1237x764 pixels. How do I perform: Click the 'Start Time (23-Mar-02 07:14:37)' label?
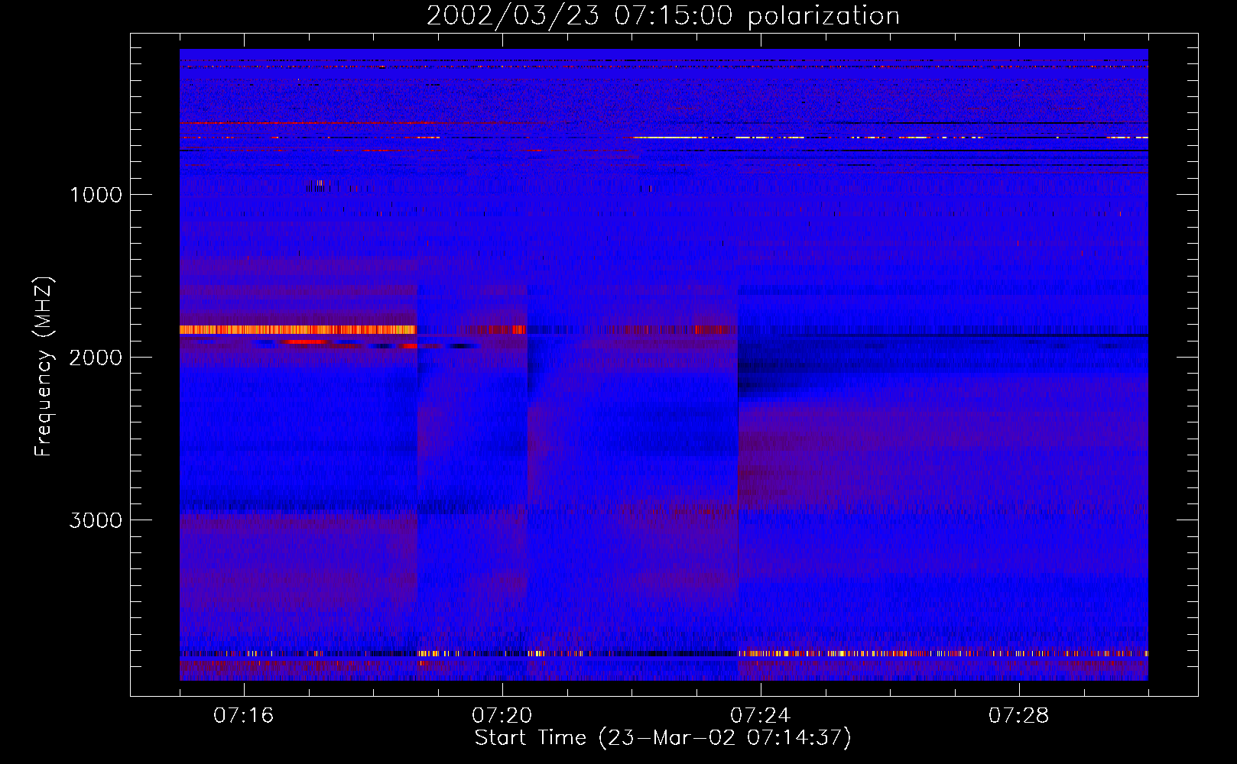click(x=663, y=738)
